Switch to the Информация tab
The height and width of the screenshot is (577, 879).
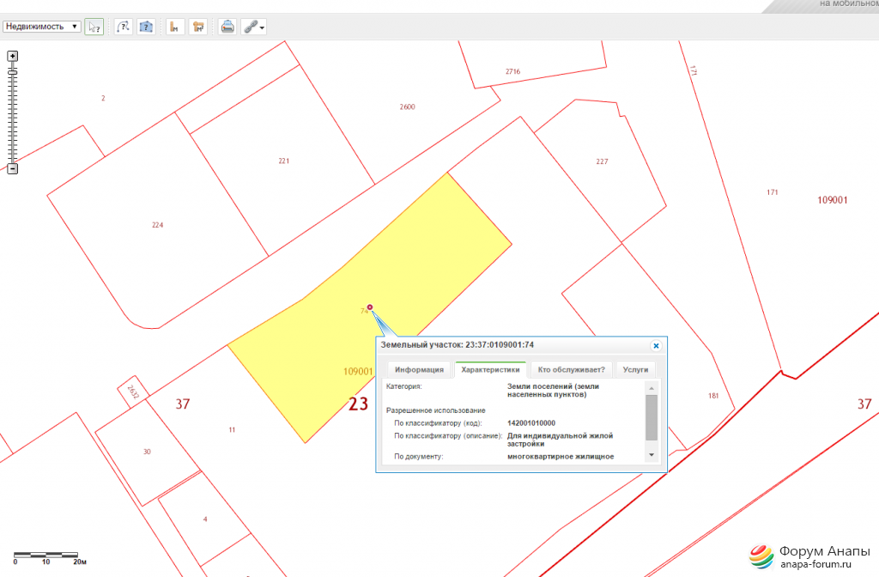(419, 370)
